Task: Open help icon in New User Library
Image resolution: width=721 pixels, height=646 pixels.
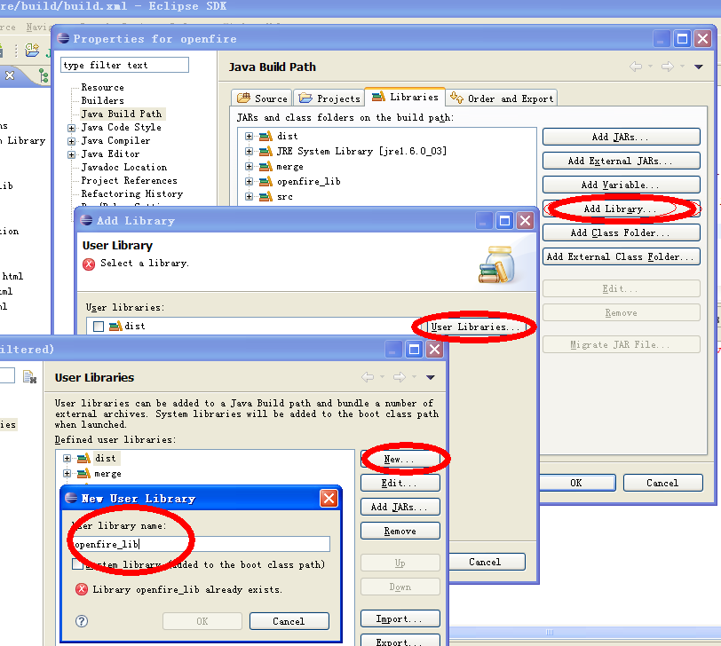Action: 82,621
